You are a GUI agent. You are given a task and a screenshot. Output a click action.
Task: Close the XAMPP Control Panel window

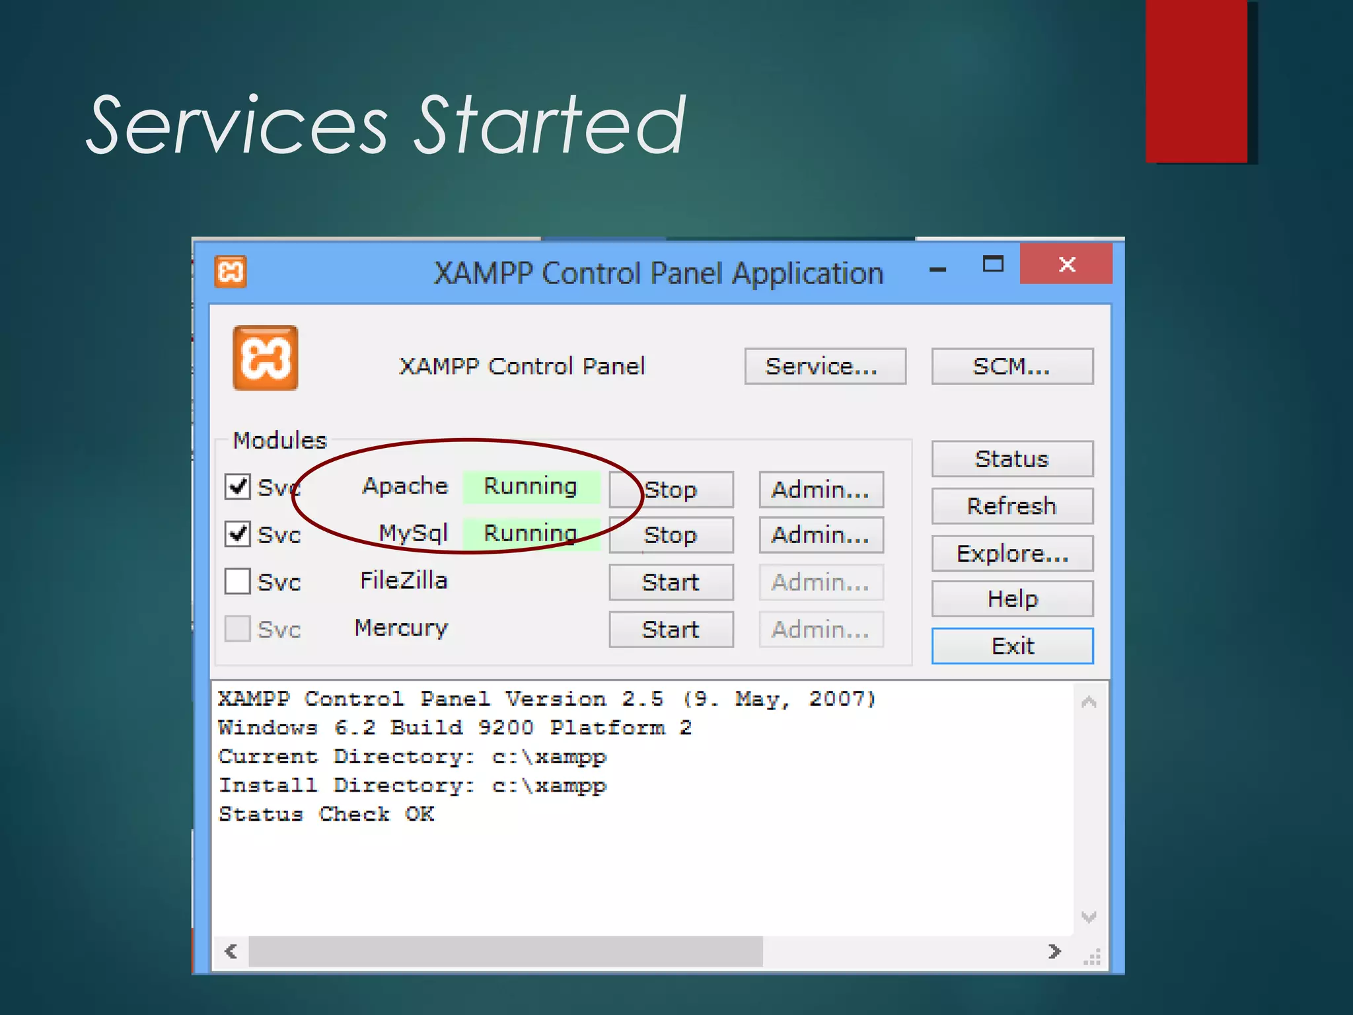pyautogui.click(x=1066, y=264)
